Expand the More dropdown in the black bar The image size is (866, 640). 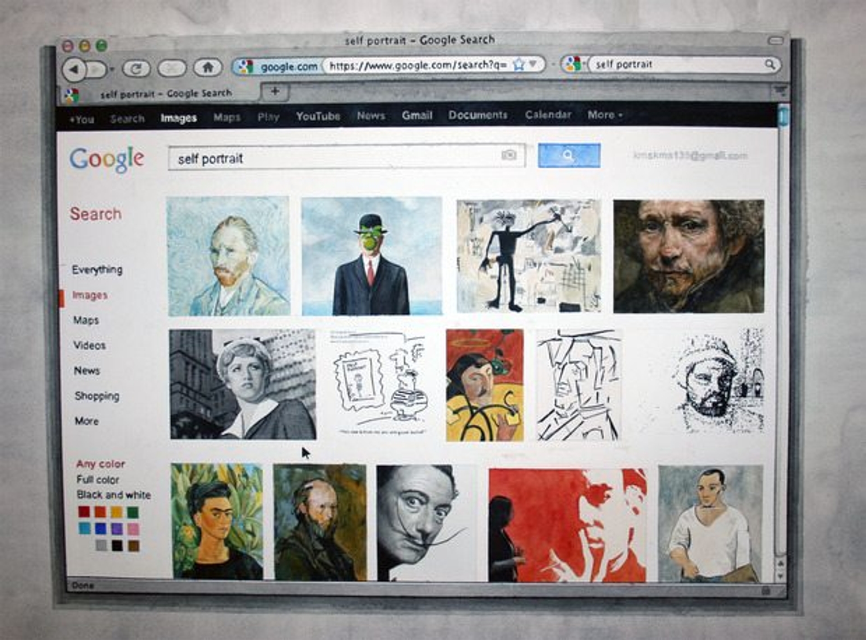[604, 115]
